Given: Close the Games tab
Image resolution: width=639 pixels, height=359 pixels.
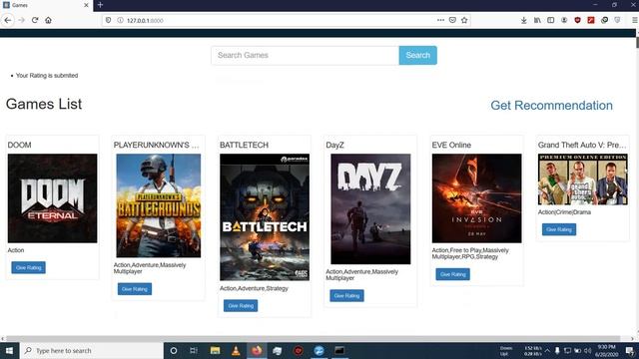Looking at the screenshot, I should (x=86, y=5).
